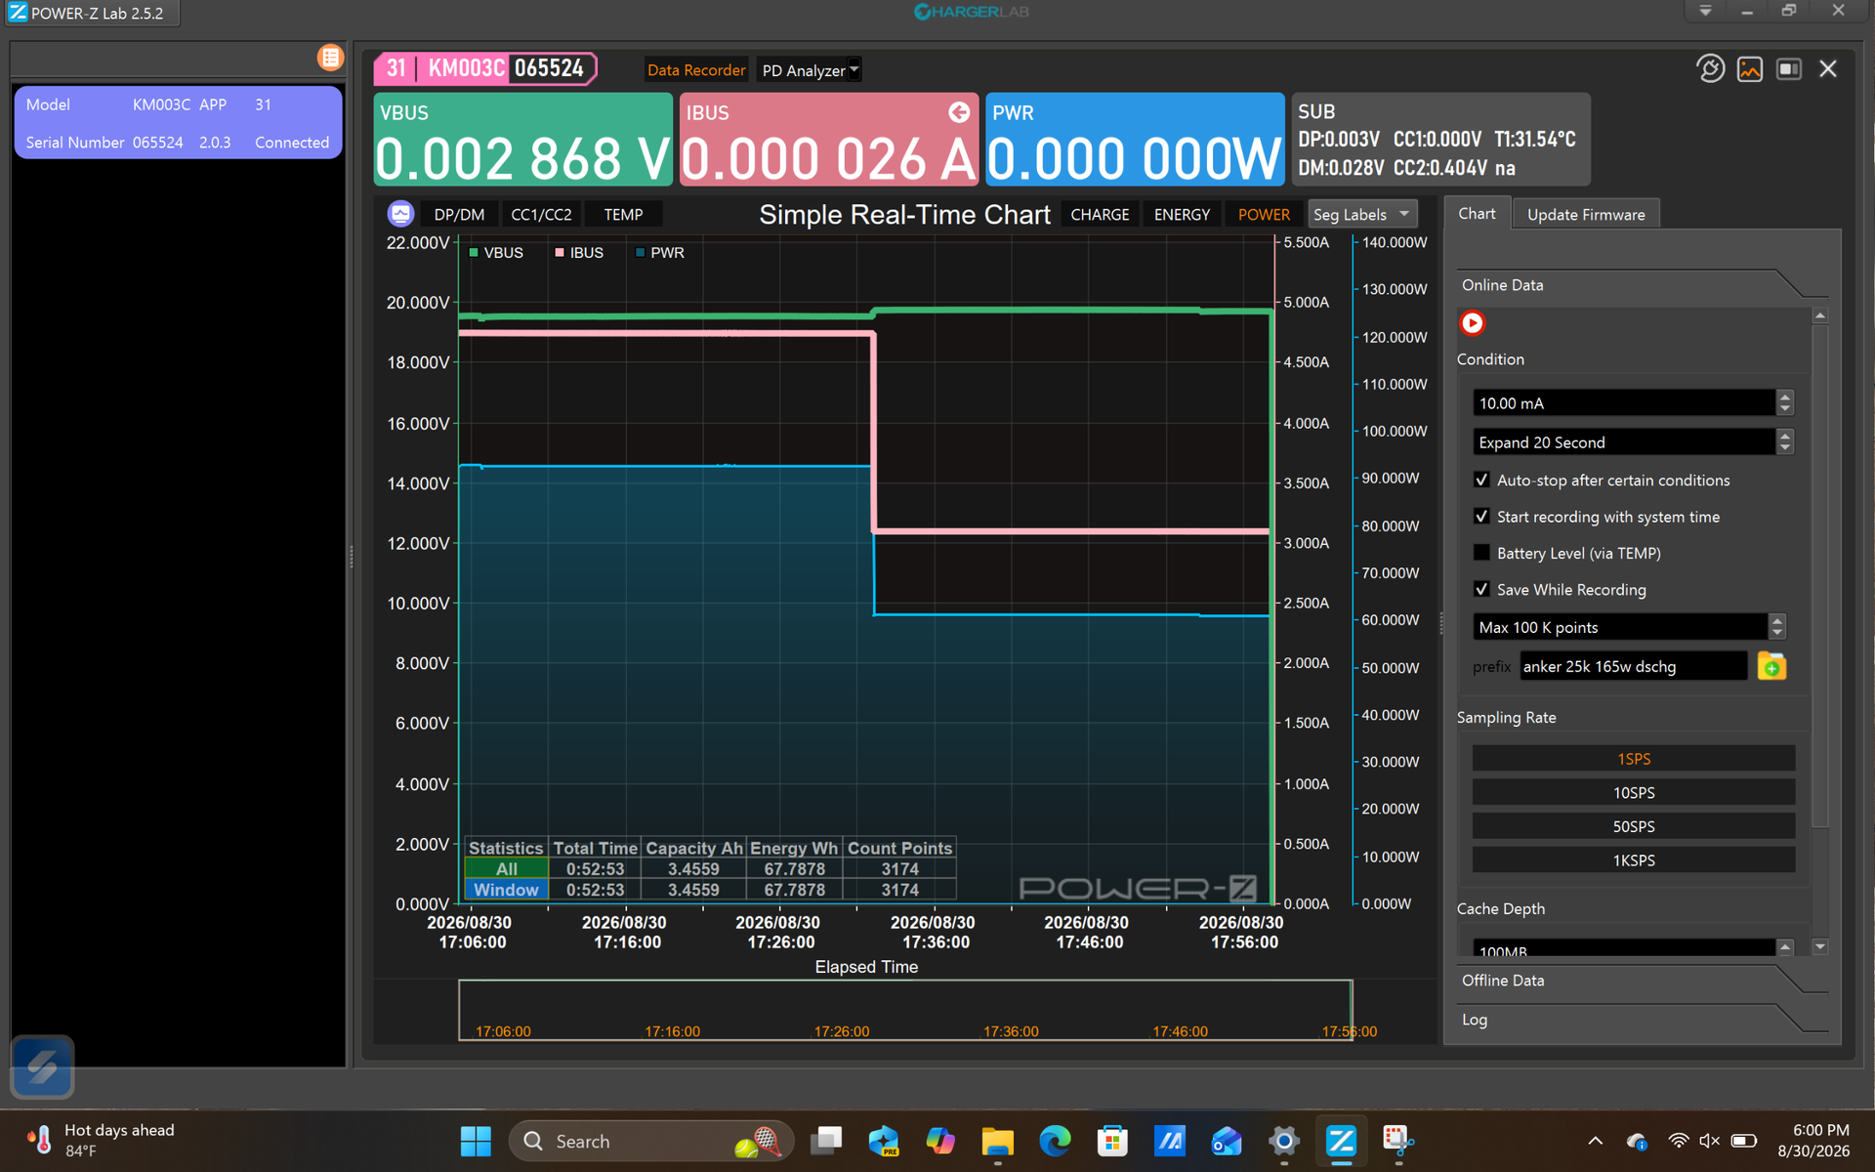Click POWER-Z app icon on the taskbar
Screen dimensions: 1875x1172
(1341, 1141)
